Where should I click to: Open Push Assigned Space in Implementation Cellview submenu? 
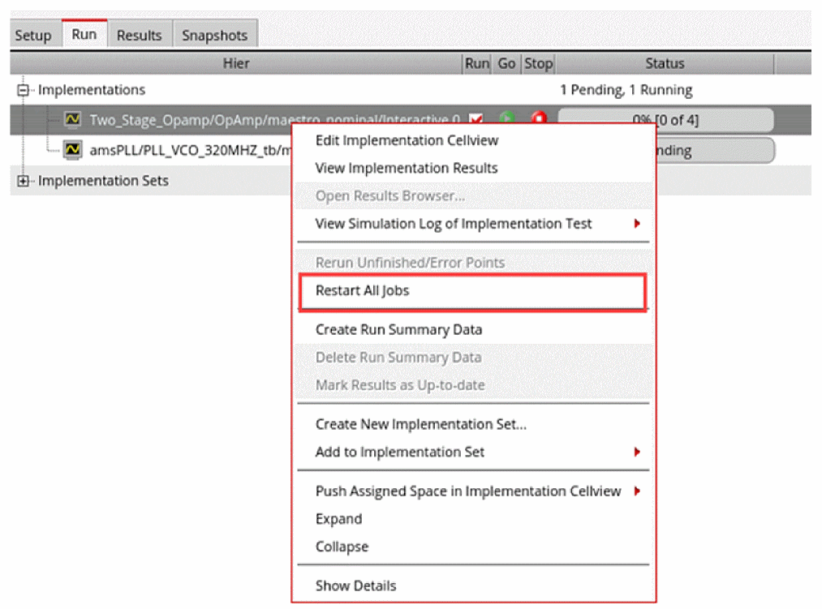coord(473,491)
